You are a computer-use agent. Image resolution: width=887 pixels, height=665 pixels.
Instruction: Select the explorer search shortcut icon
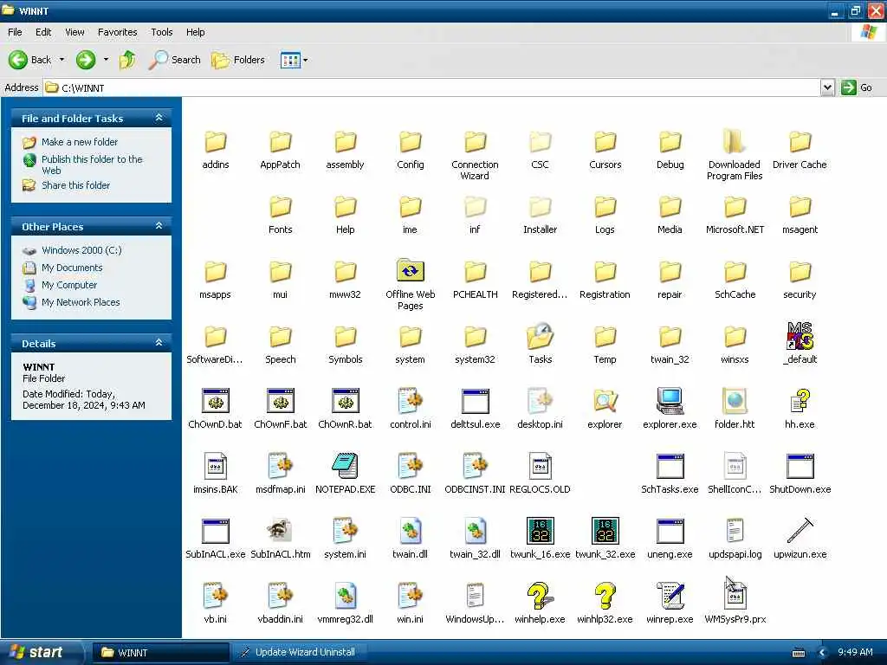605,401
